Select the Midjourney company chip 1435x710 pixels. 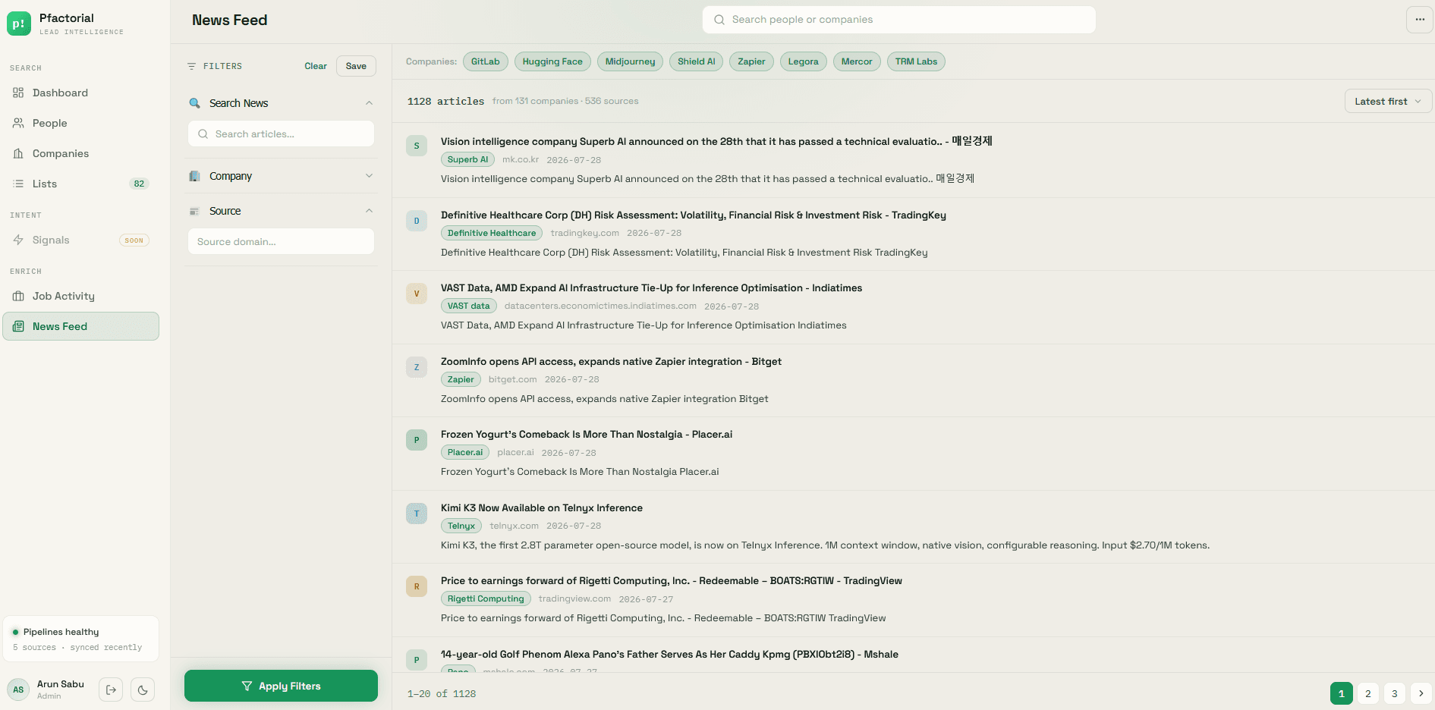pos(630,61)
